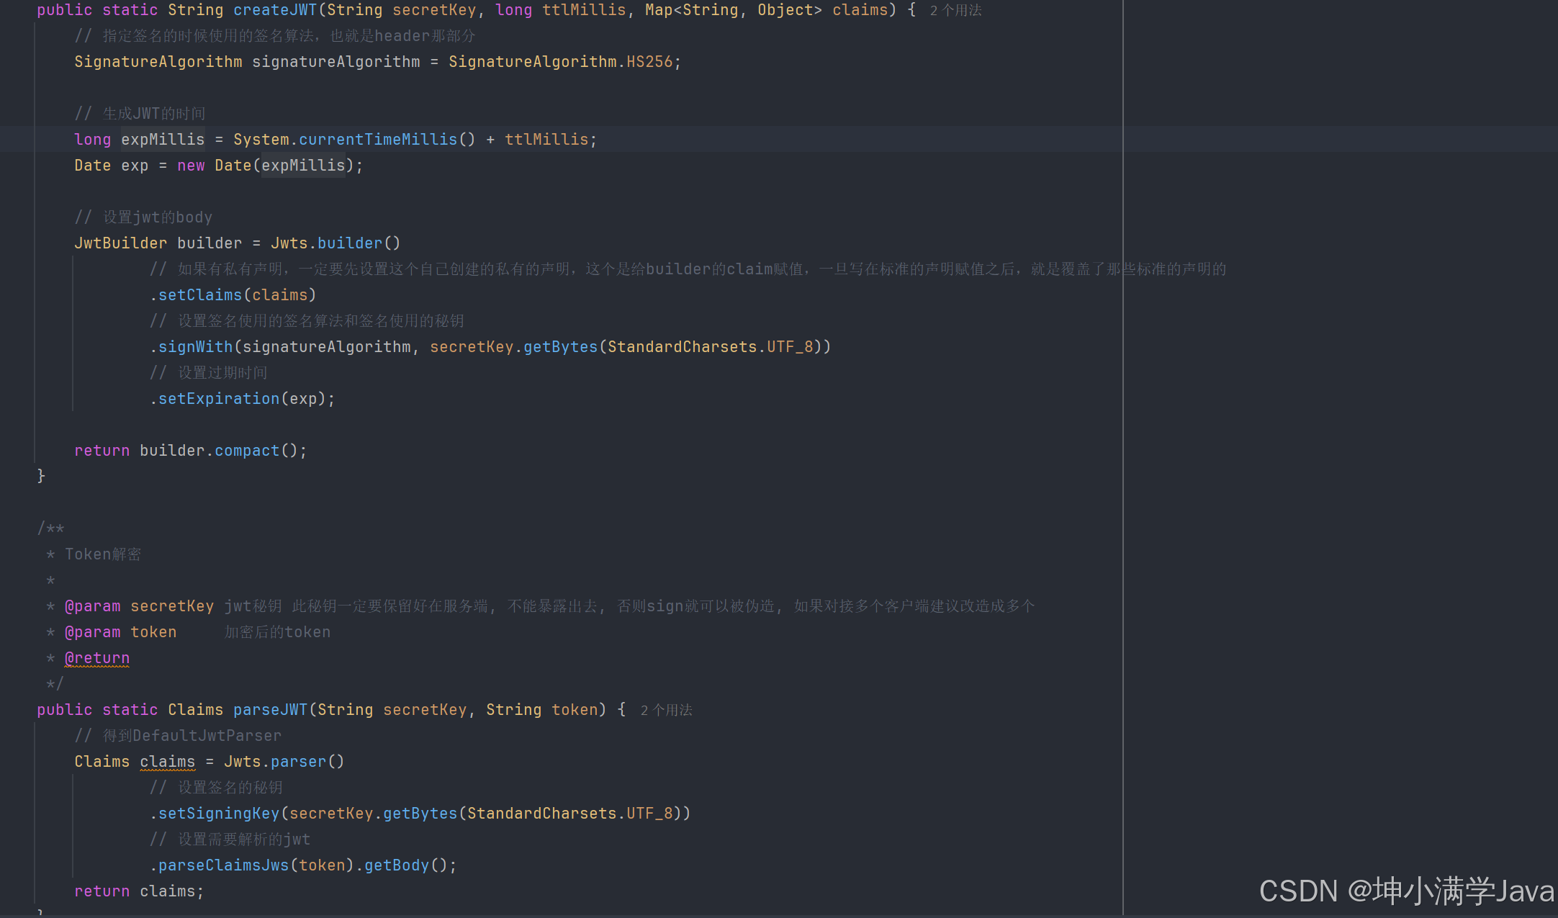Click the Token解密 Javadoc comment line
1558x918 pixels.
click(x=102, y=554)
